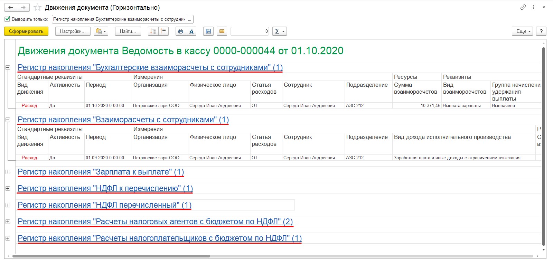Open link 'Зарплата к выплате' (1)
Screen dimensions: 553x263
coord(101,172)
